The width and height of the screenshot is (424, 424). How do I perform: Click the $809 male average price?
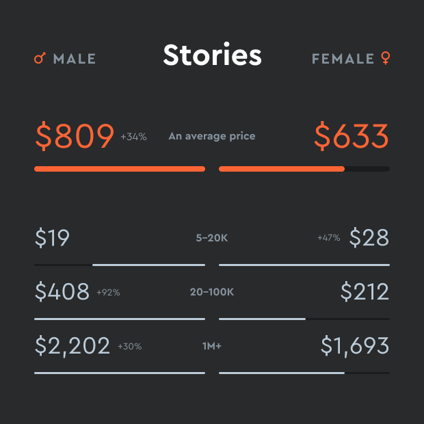click(75, 137)
